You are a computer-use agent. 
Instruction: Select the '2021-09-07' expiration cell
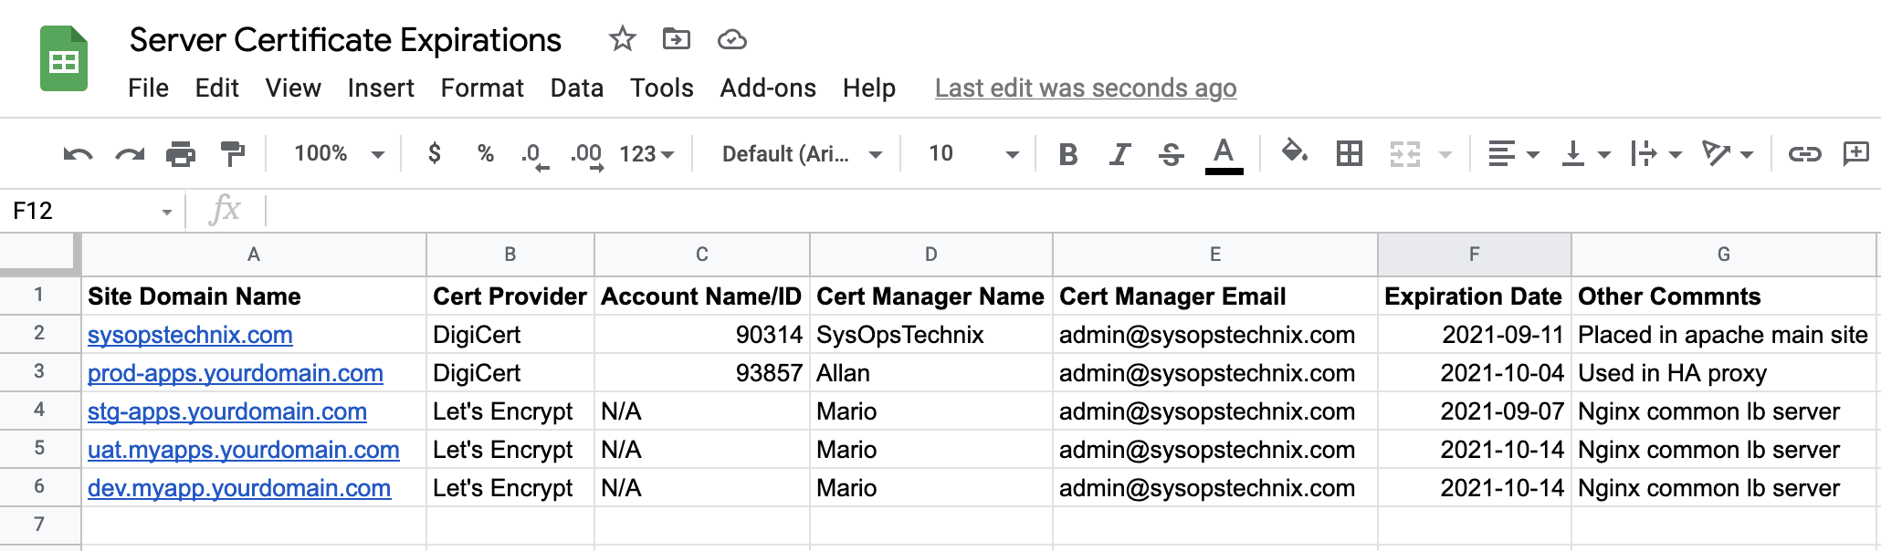point(1475,411)
